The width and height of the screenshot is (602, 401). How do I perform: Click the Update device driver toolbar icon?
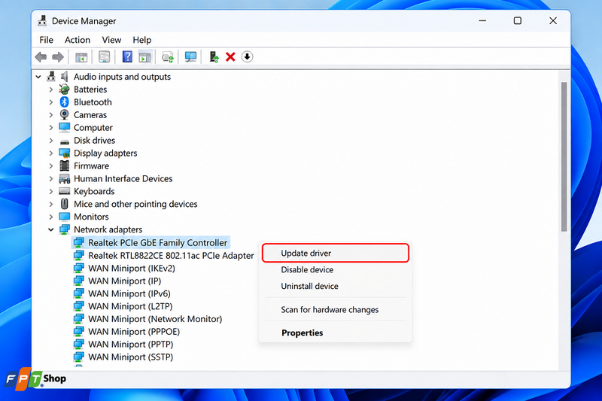point(168,57)
